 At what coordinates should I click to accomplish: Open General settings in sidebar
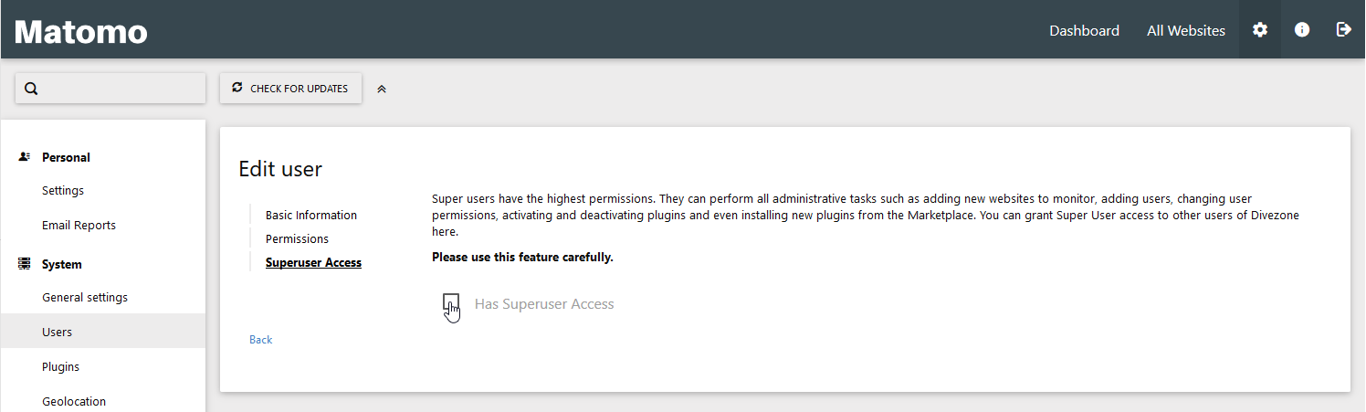(85, 298)
